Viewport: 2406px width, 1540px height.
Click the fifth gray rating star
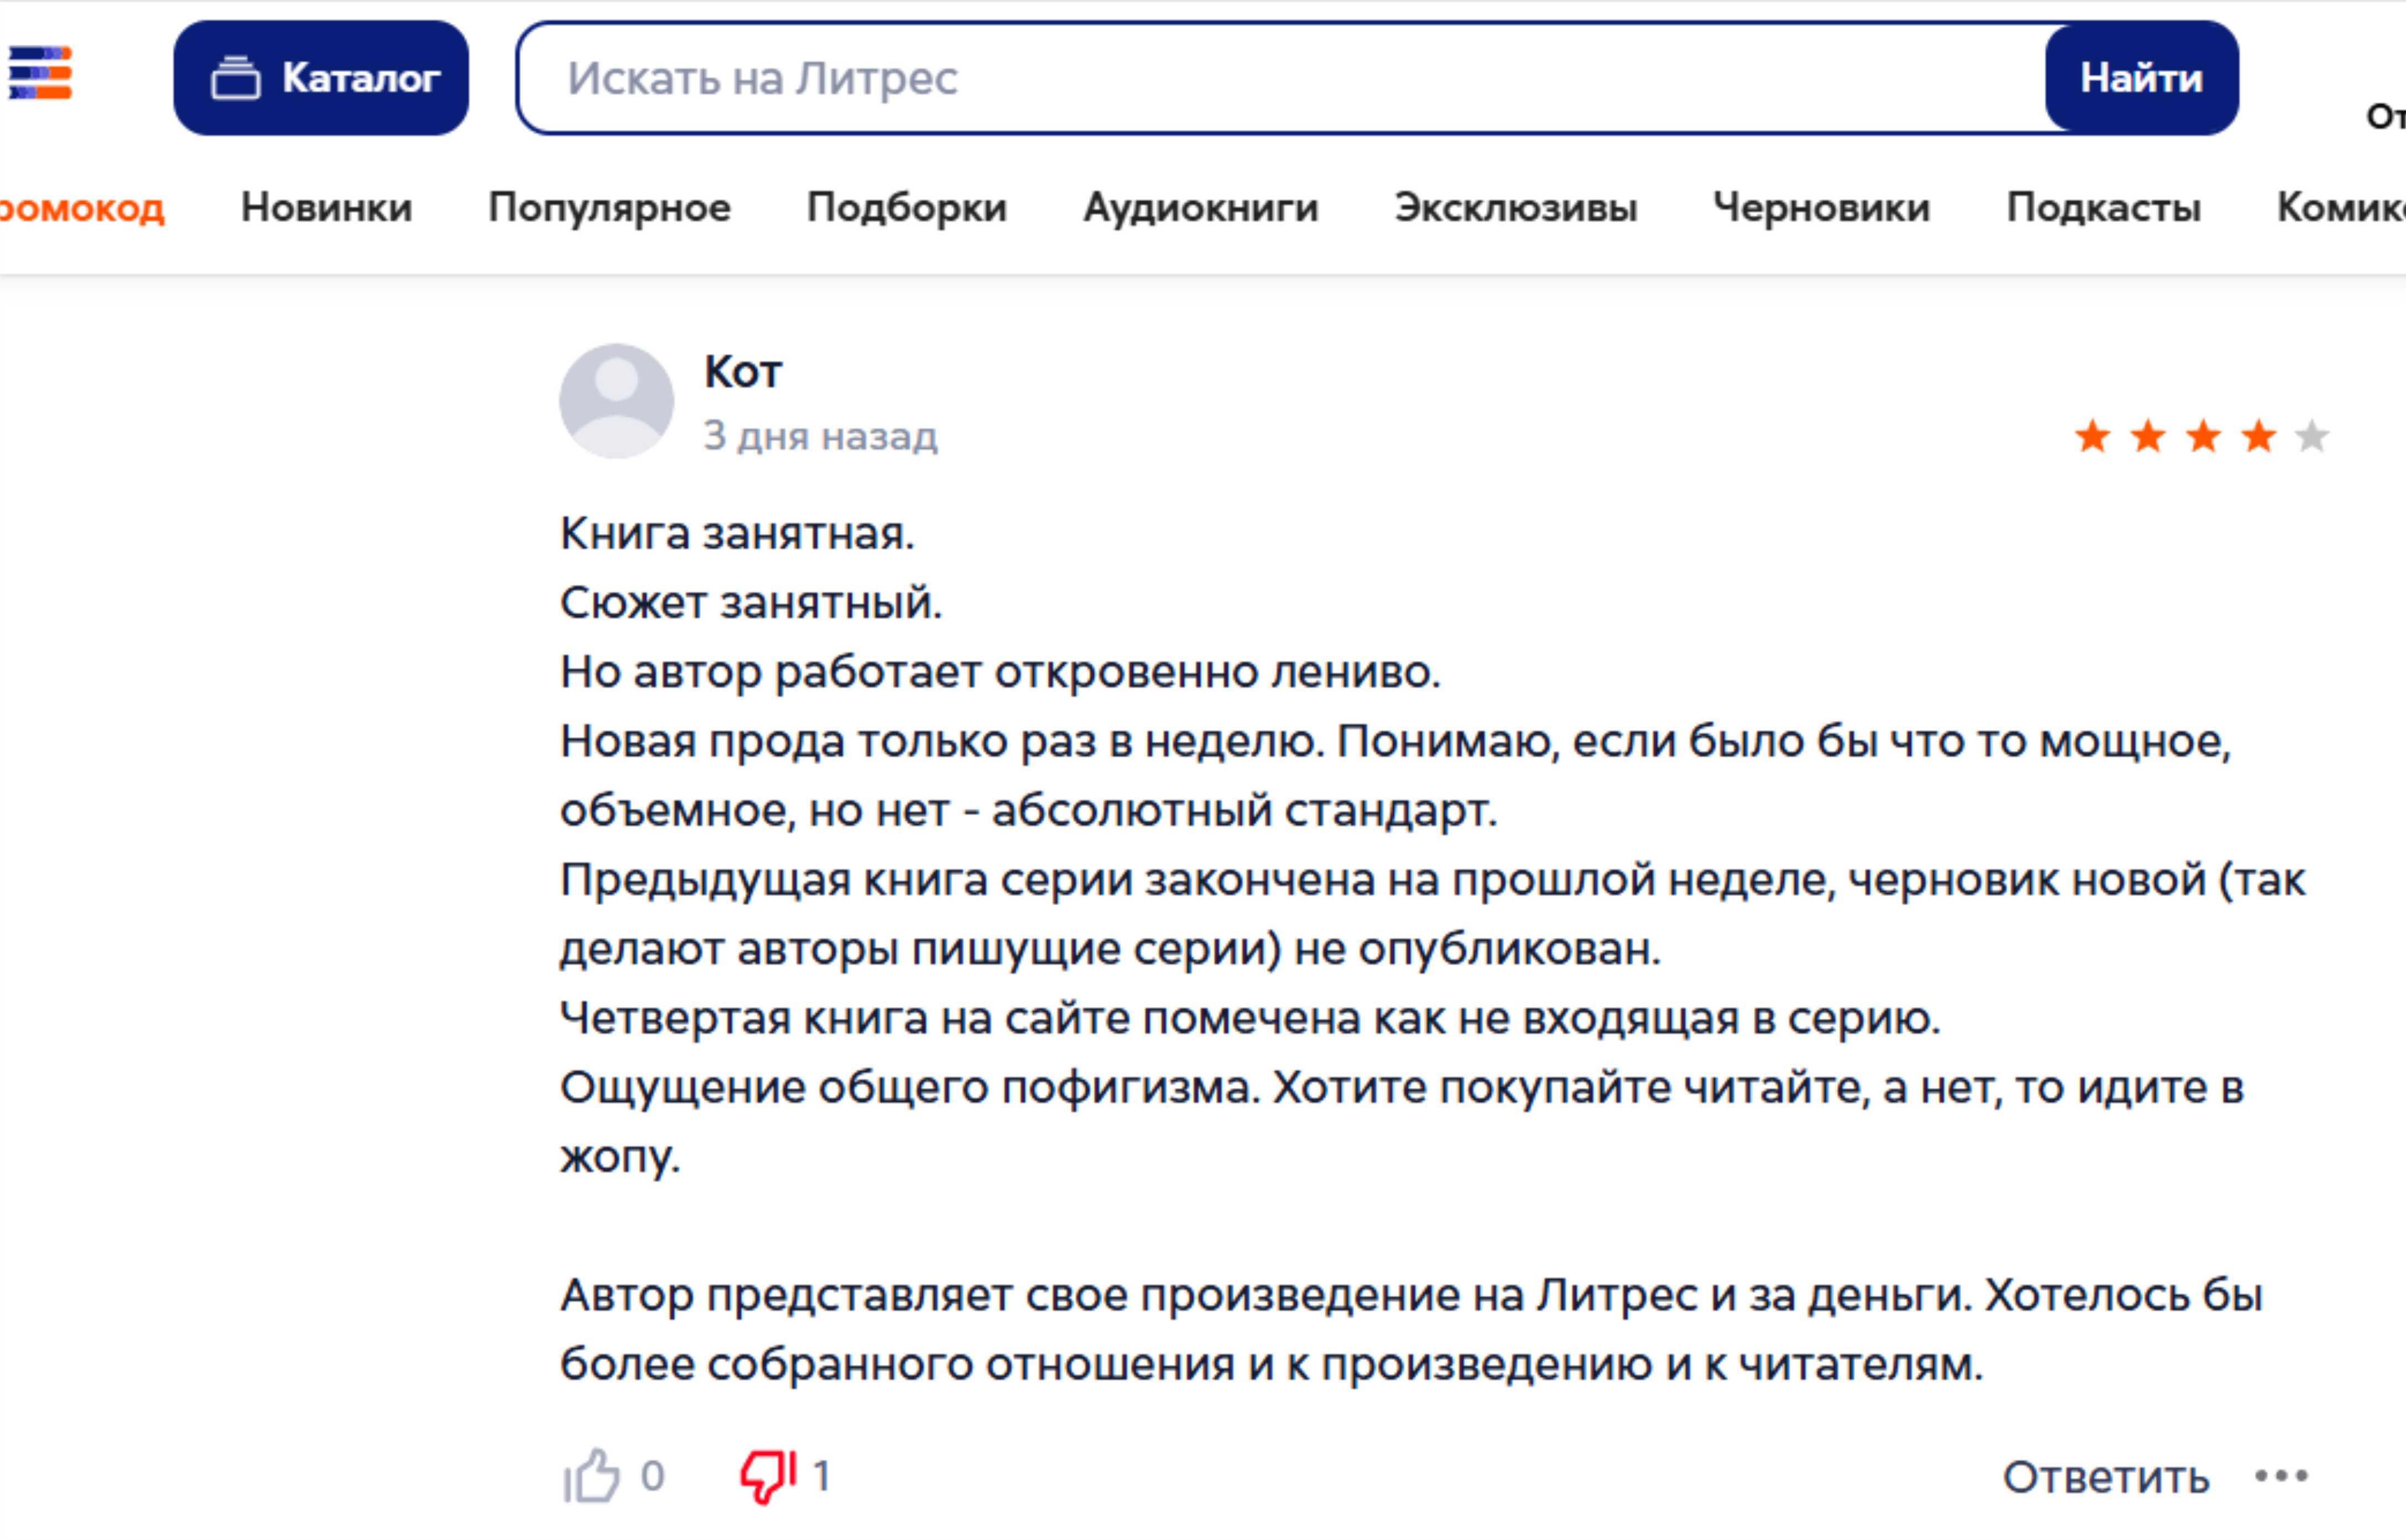2311,437
